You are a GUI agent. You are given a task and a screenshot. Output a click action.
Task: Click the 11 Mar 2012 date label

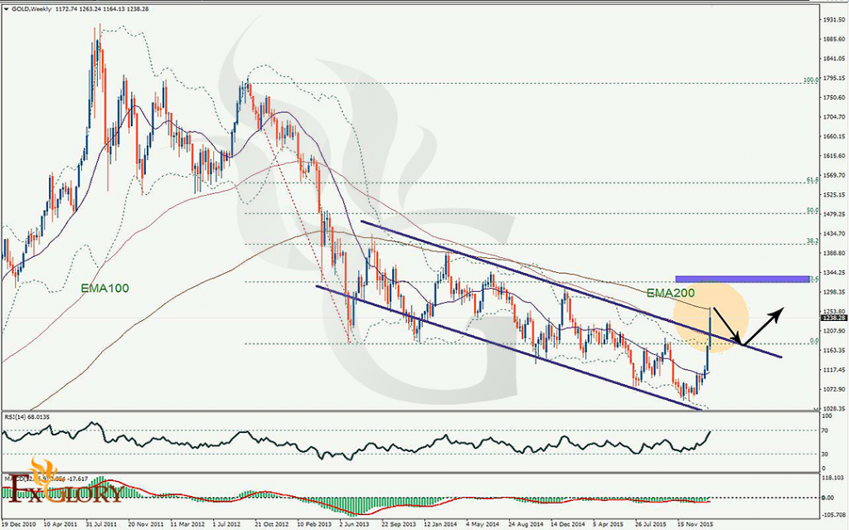(188, 524)
